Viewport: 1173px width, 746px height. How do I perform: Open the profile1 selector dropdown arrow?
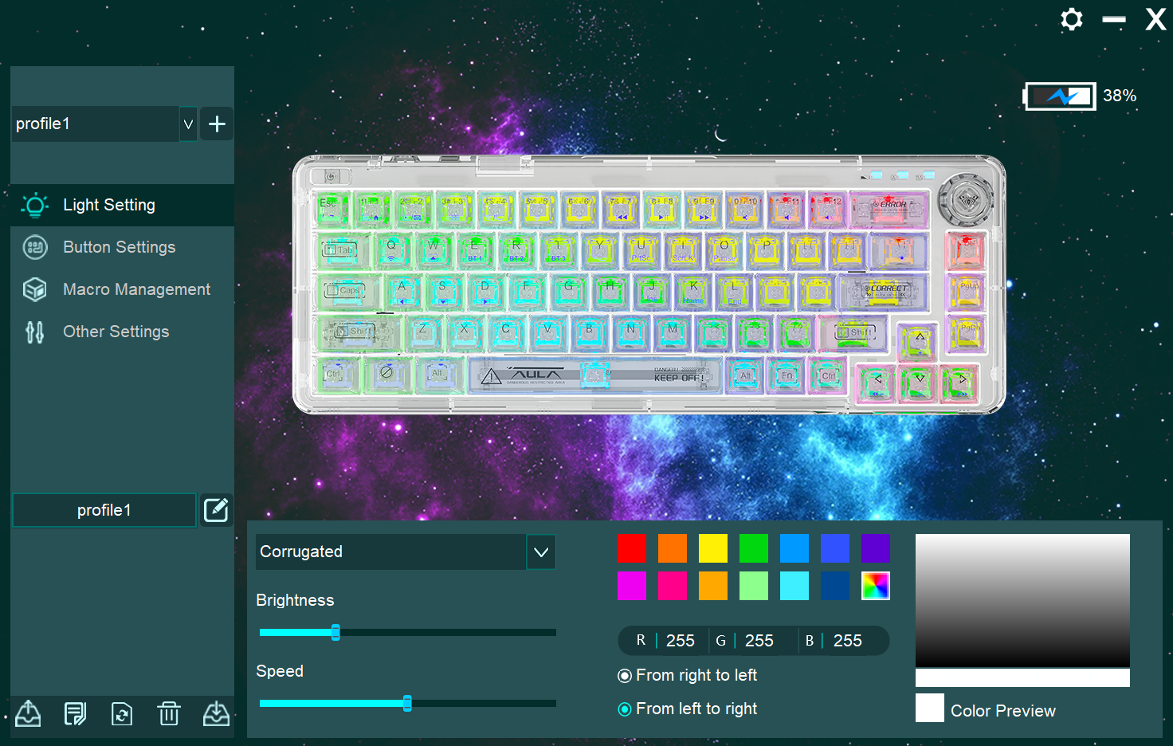(x=188, y=124)
